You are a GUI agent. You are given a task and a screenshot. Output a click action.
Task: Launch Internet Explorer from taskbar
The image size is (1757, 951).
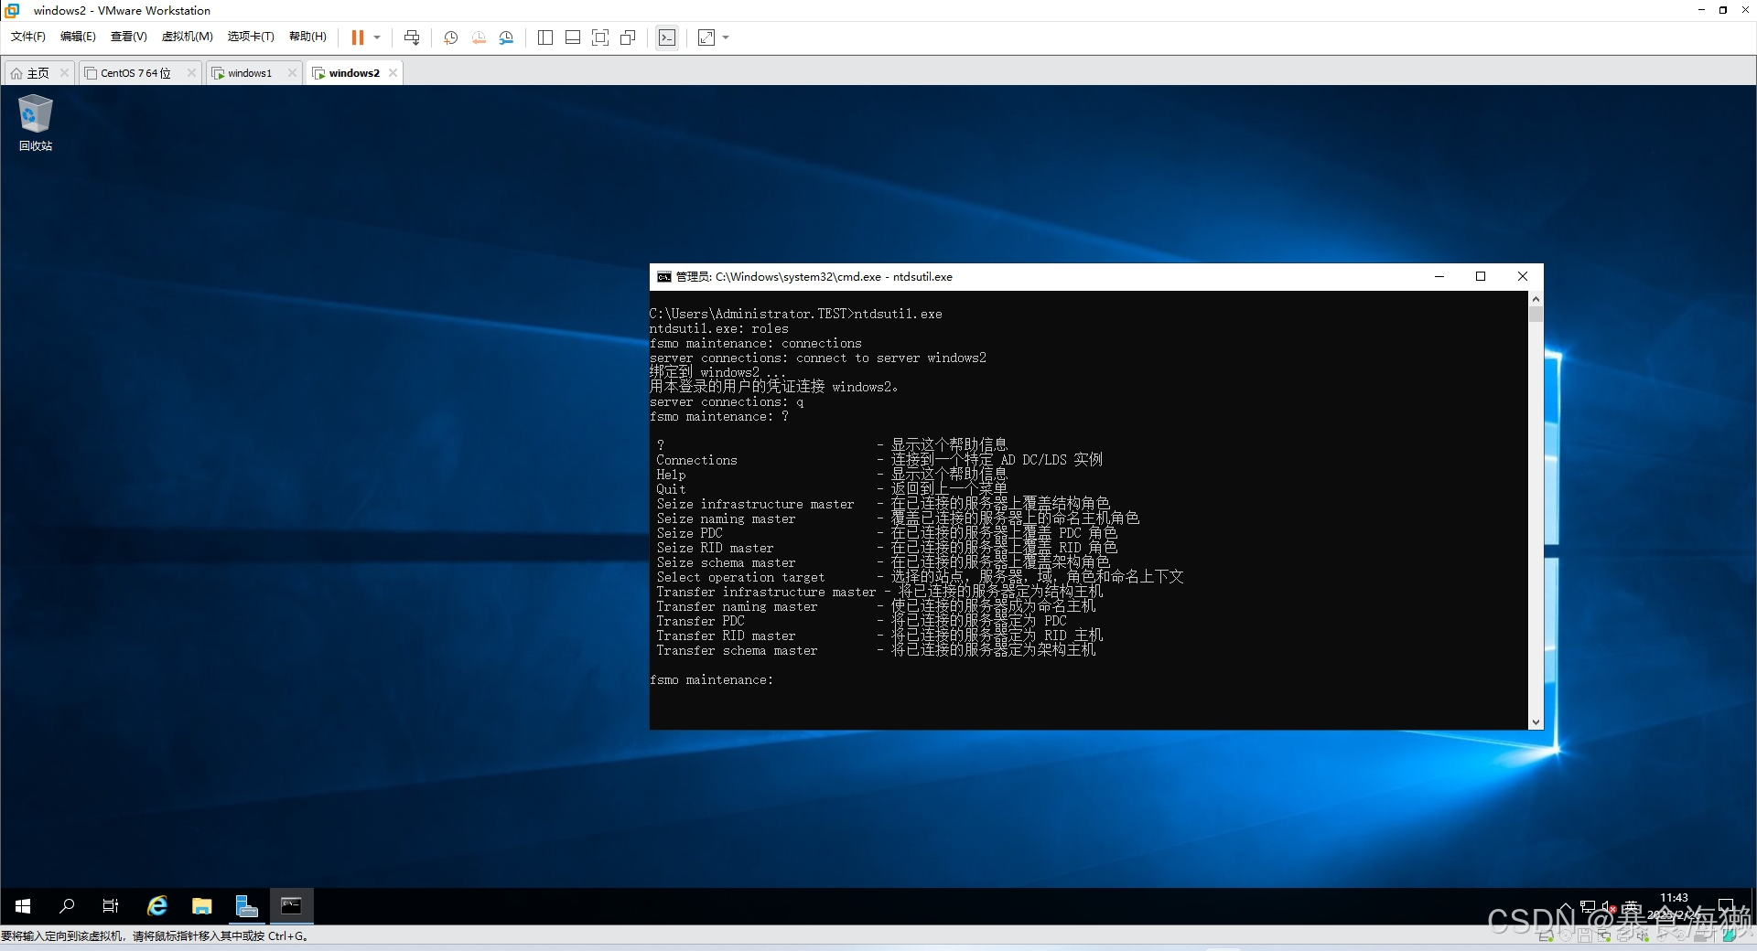coord(157,906)
